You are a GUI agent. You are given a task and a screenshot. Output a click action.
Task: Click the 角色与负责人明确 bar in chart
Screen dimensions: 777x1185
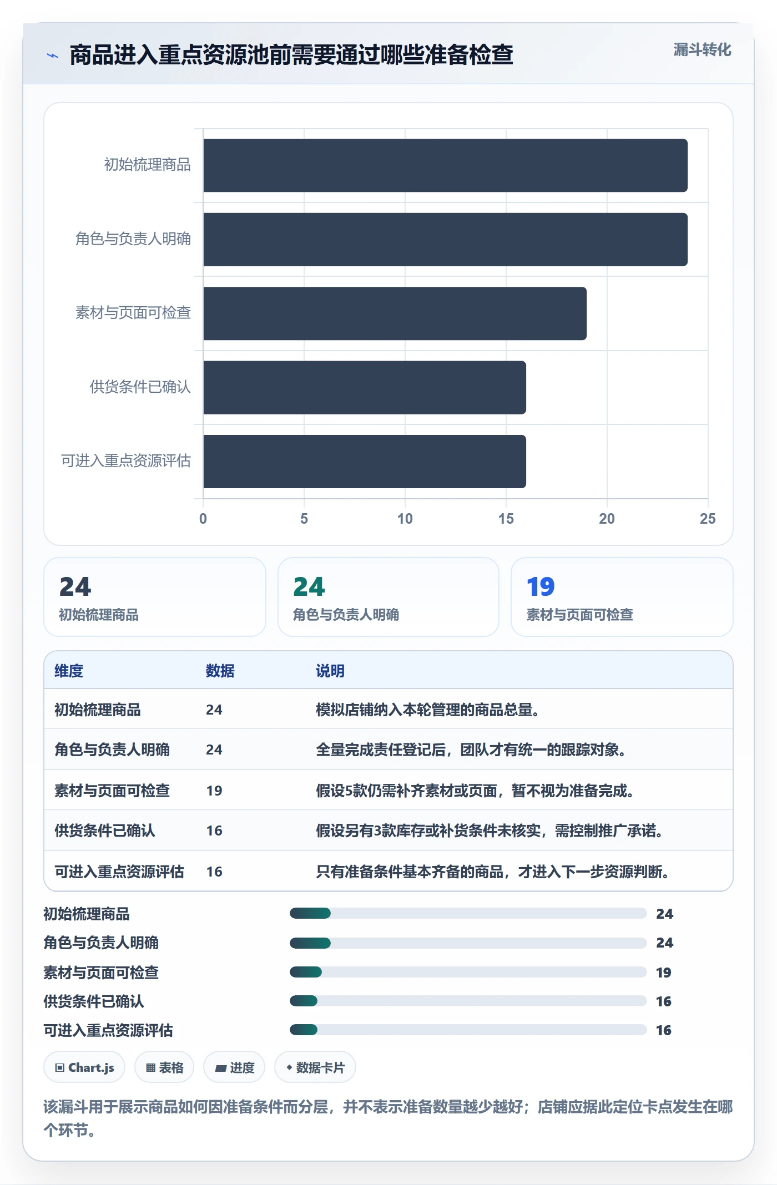click(x=446, y=240)
